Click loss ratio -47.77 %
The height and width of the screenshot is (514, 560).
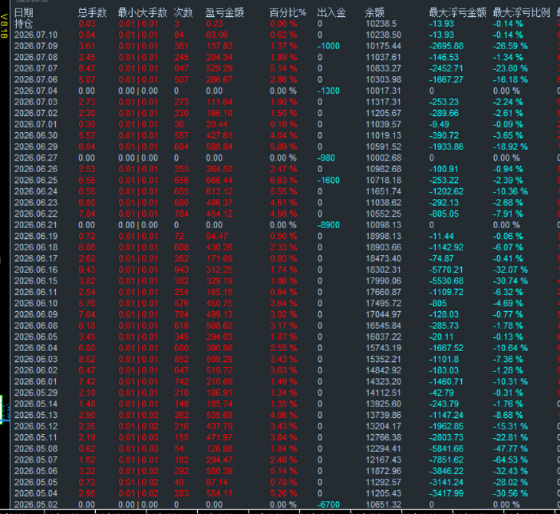click(x=510, y=449)
